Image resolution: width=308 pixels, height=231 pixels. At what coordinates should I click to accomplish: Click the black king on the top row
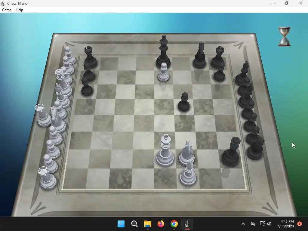163,52
